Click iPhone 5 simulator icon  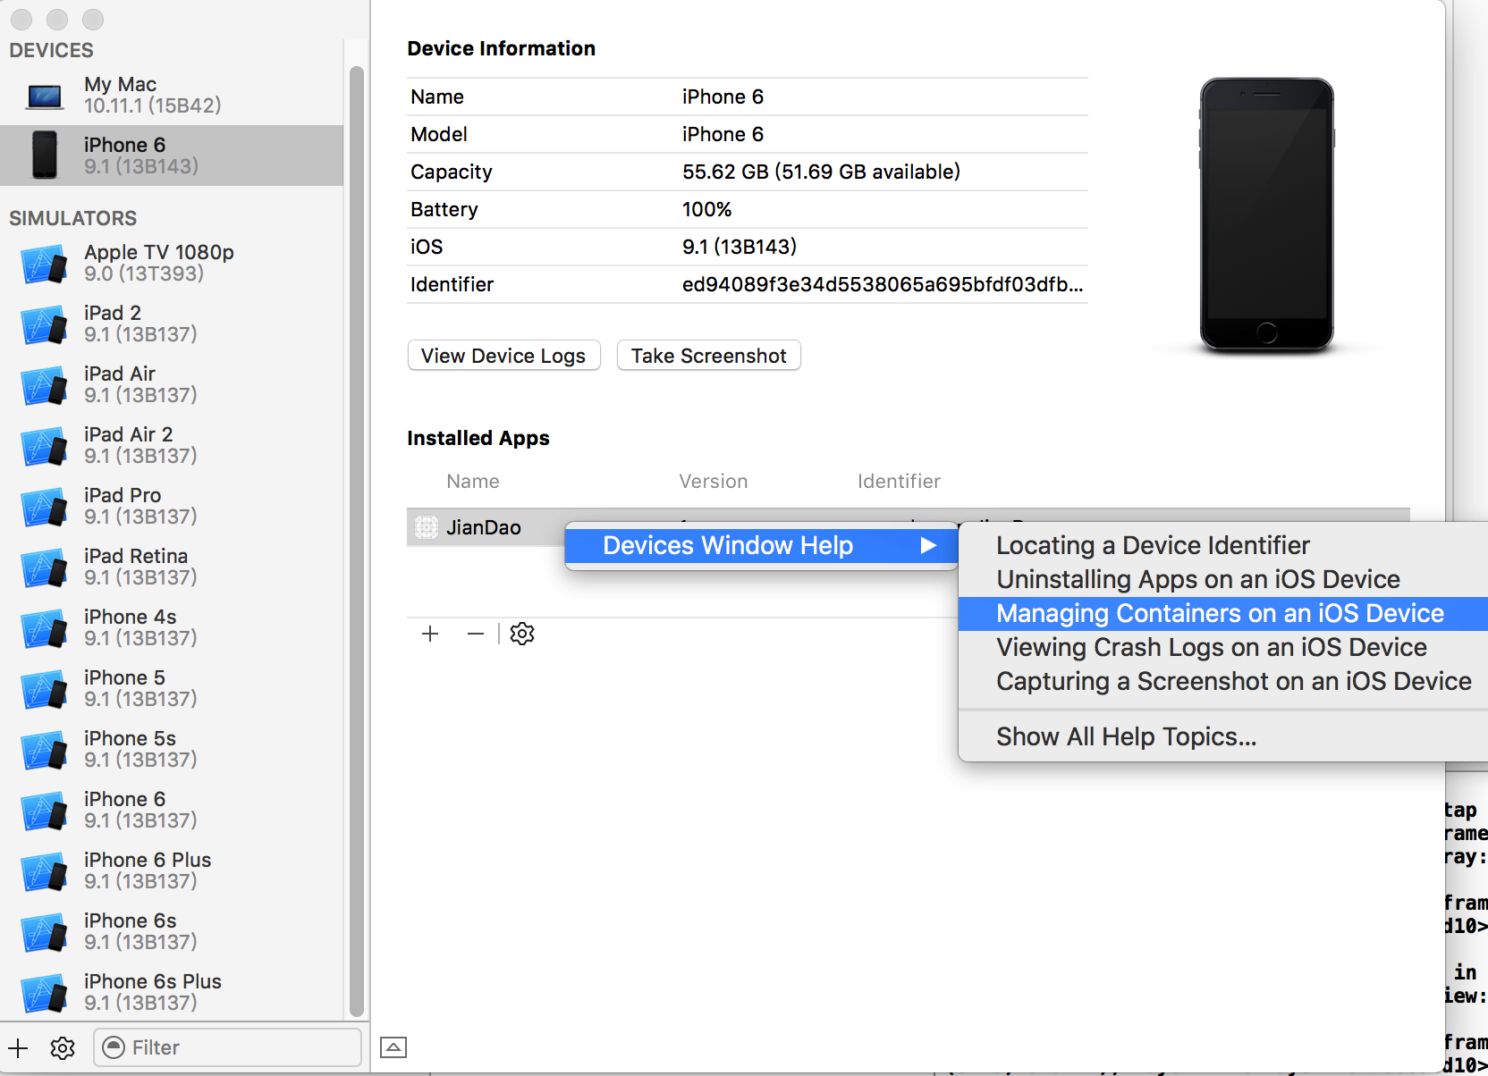pos(45,689)
